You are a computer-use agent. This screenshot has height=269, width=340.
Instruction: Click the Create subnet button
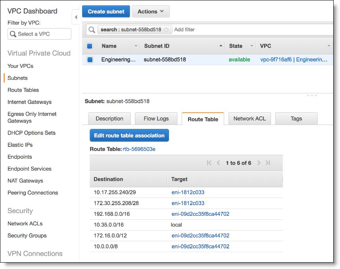click(x=106, y=12)
